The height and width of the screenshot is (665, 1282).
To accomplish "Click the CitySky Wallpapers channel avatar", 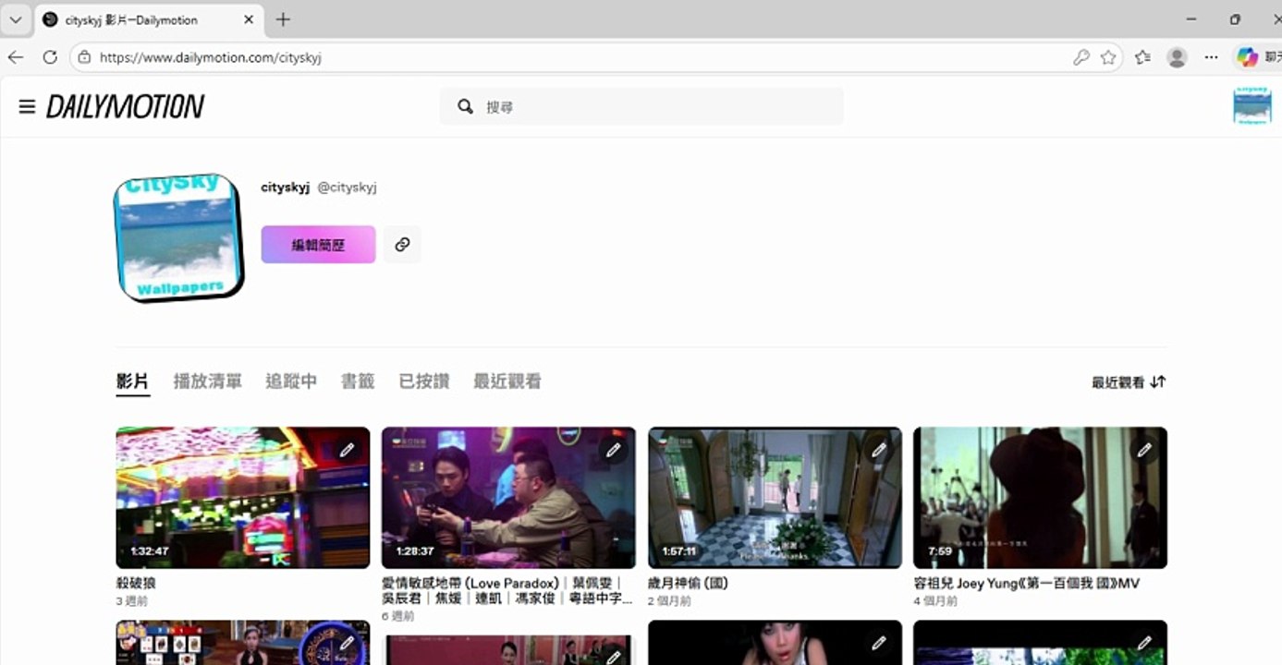I will coord(178,237).
